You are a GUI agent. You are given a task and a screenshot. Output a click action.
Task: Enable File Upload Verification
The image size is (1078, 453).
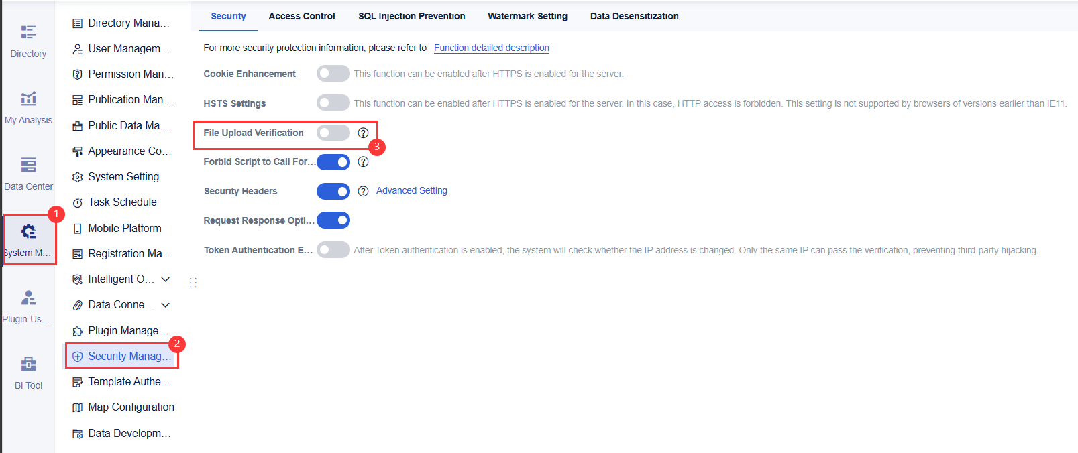[333, 133]
